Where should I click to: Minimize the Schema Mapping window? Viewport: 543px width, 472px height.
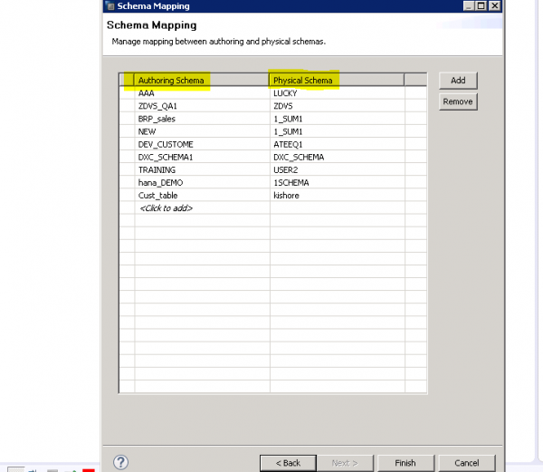point(469,5)
